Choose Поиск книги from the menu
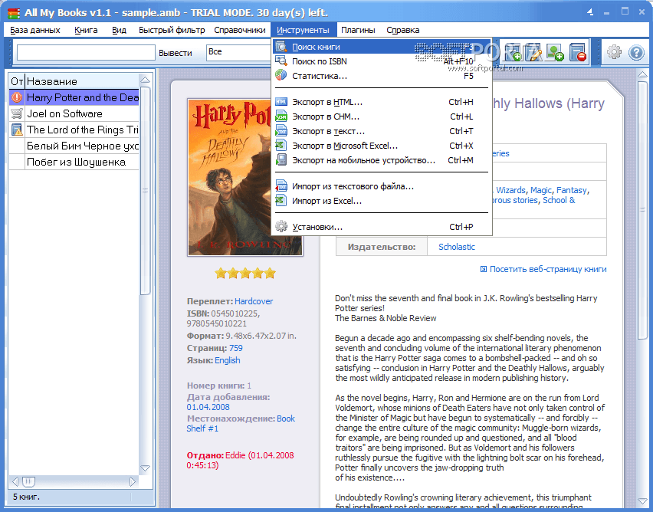The width and height of the screenshot is (653, 512). pos(382,47)
